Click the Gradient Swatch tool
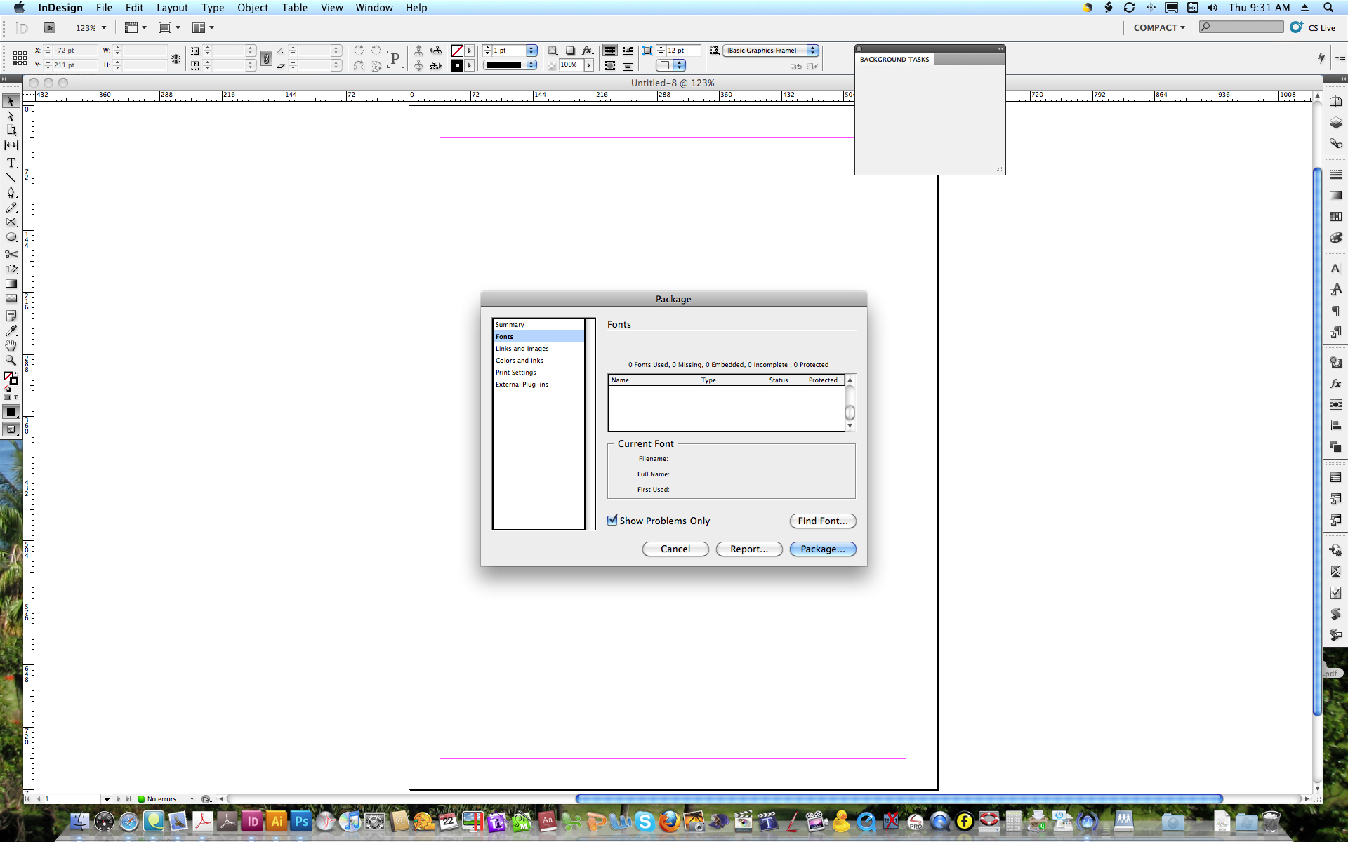This screenshot has width=1348, height=842. point(12,284)
